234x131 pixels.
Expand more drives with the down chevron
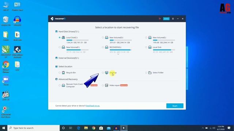[x=118, y=54]
